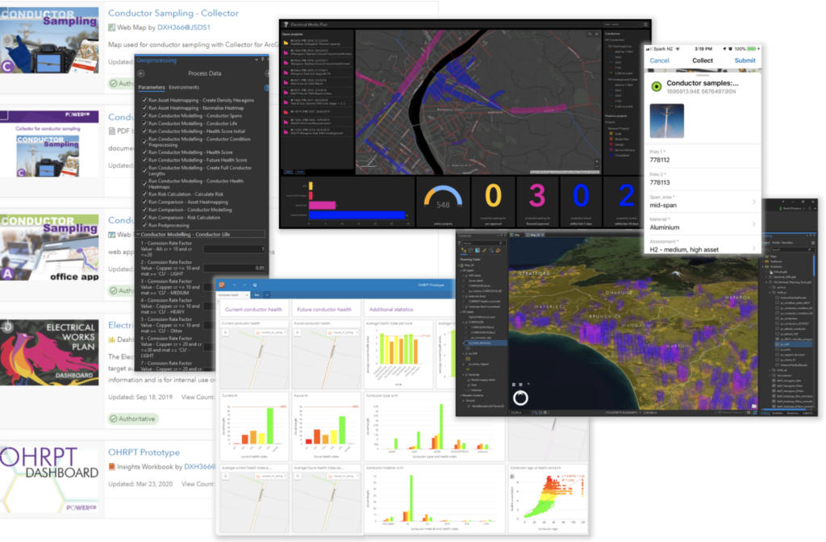Click Contents pane search box

[x=483, y=243]
